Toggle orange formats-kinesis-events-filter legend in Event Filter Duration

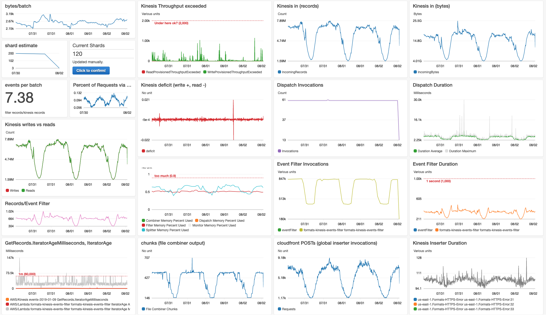(x=477, y=230)
